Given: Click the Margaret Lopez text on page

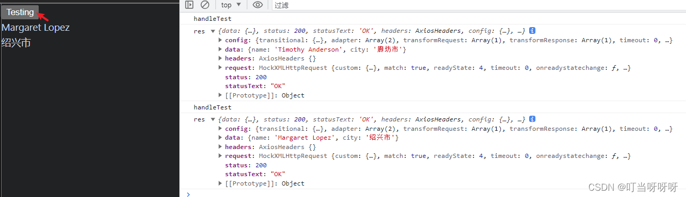Looking at the screenshot, I should (x=36, y=28).
